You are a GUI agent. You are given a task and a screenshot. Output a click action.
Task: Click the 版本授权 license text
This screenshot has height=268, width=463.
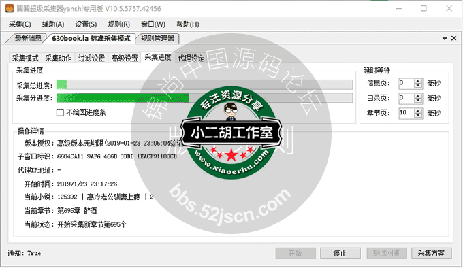pos(120,144)
